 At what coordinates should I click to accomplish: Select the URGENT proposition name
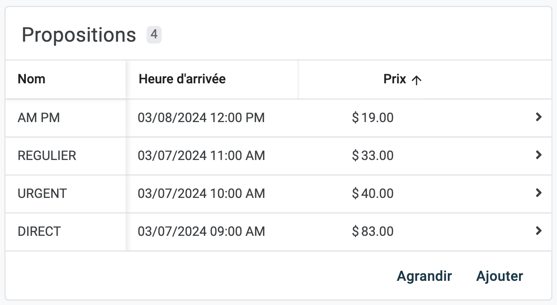42,194
